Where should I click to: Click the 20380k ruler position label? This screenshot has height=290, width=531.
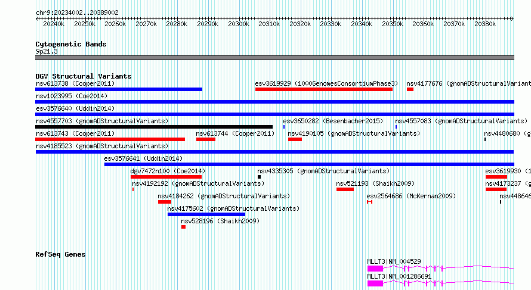485,24
